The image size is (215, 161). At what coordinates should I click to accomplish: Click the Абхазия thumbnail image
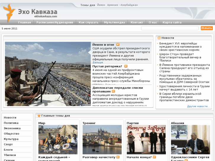coord(190,139)
